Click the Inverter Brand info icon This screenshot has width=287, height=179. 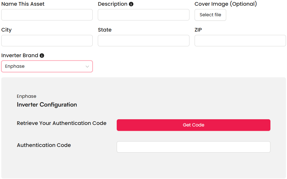point(42,55)
